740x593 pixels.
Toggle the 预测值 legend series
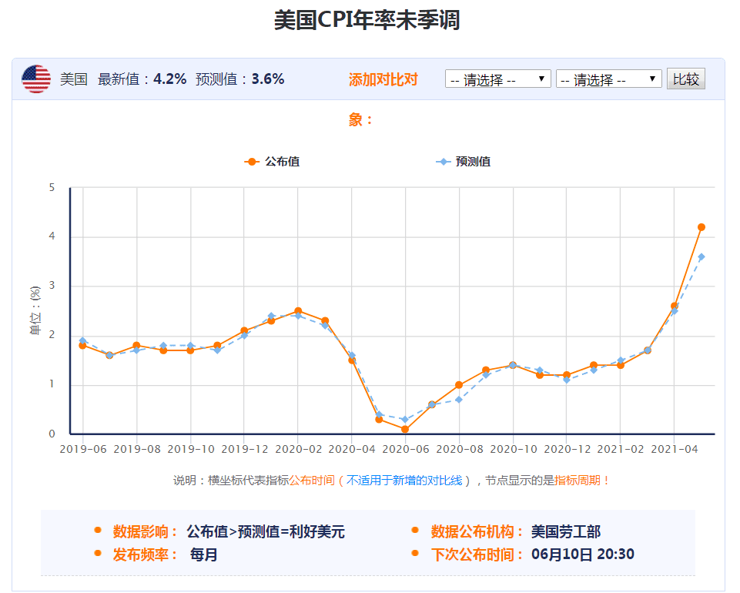[463, 162]
